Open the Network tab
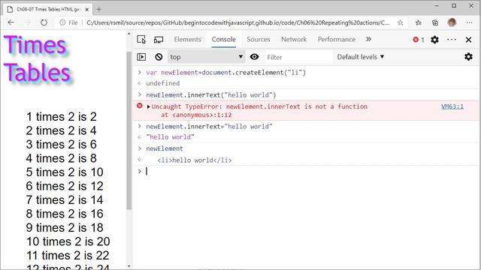The width and height of the screenshot is (481, 270). [x=294, y=40]
